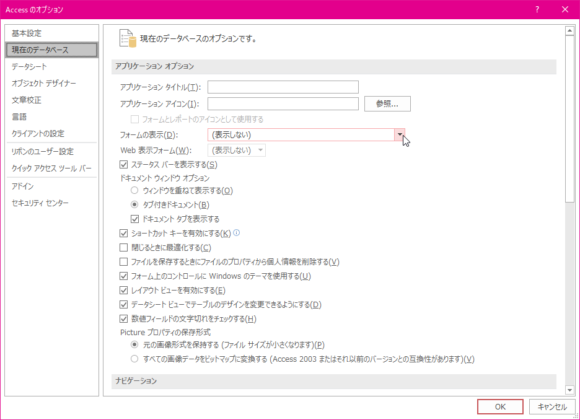Uncheck ドキュメント タブを表示する
Screen dimensions: 580x420
(x=134, y=219)
